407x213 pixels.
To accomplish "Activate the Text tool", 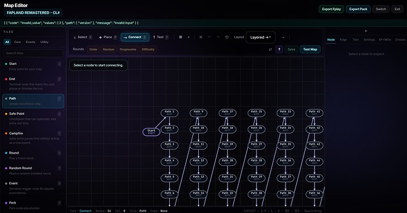I will tap(160, 37).
